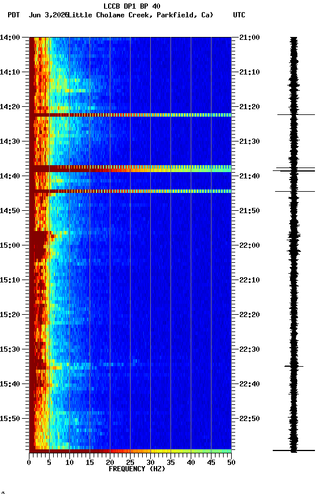Click the 'FREQUENCY (HZ)' axis label
This screenshot has width=319, height=499.
tap(137, 469)
